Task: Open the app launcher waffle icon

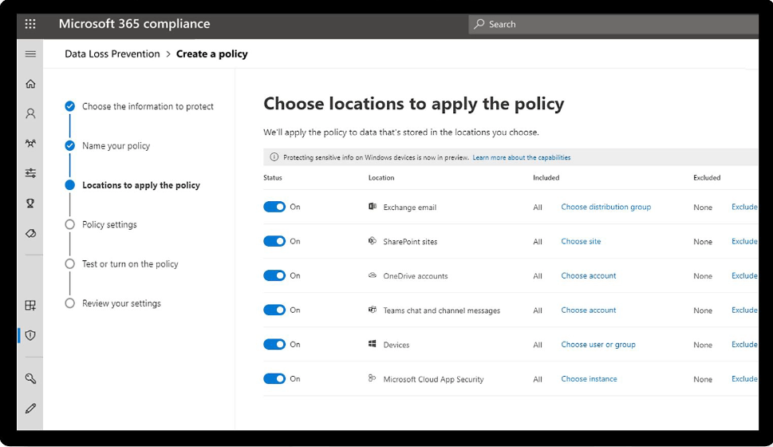Action: [x=30, y=24]
